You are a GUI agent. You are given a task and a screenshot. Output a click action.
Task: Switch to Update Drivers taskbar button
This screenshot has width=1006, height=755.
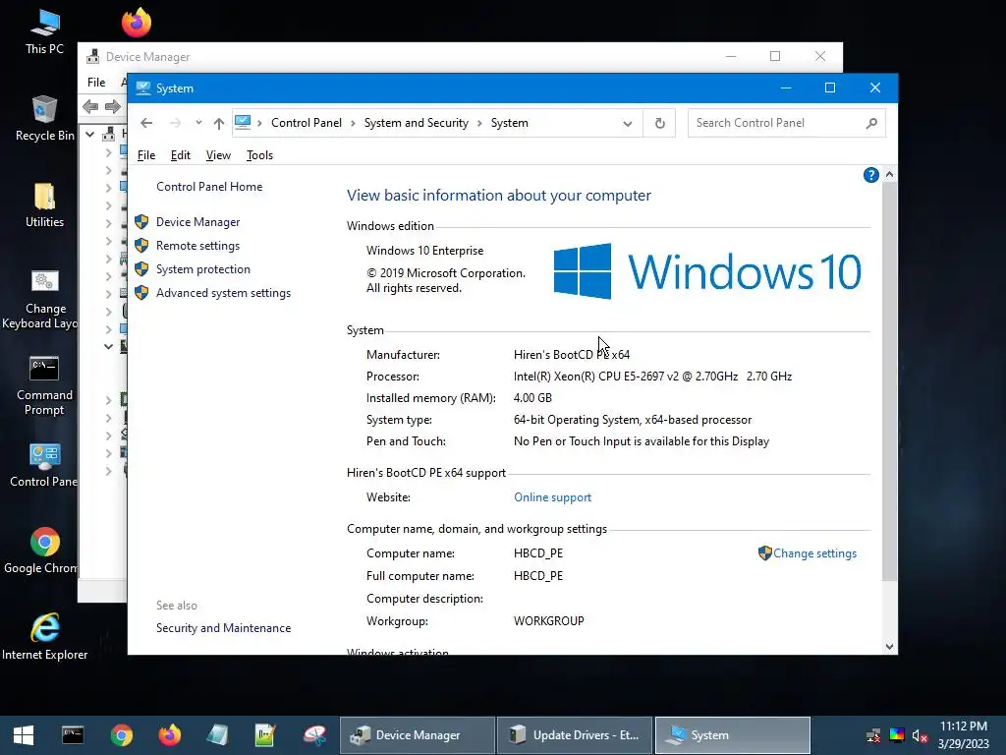pos(574,735)
